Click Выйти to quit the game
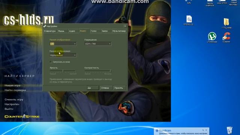The height and width of the screenshot is (135, 240). coord(9,109)
